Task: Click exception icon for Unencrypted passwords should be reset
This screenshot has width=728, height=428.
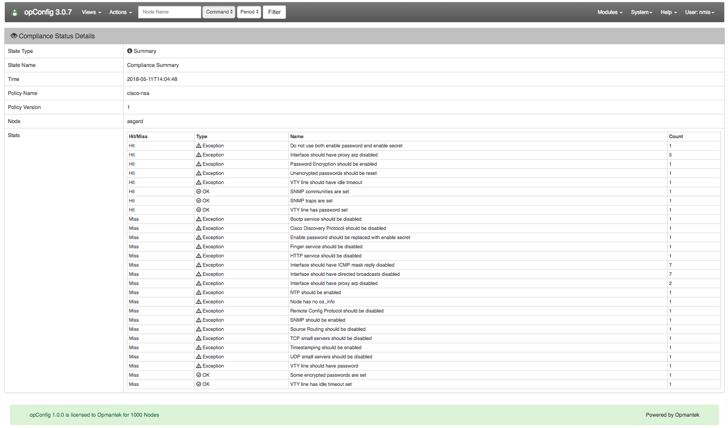Action: point(199,173)
